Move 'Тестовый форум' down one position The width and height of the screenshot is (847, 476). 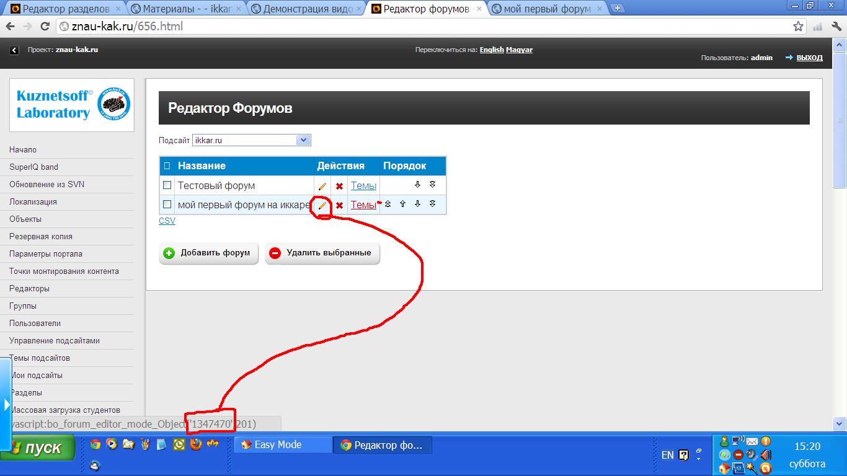(417, 185)
